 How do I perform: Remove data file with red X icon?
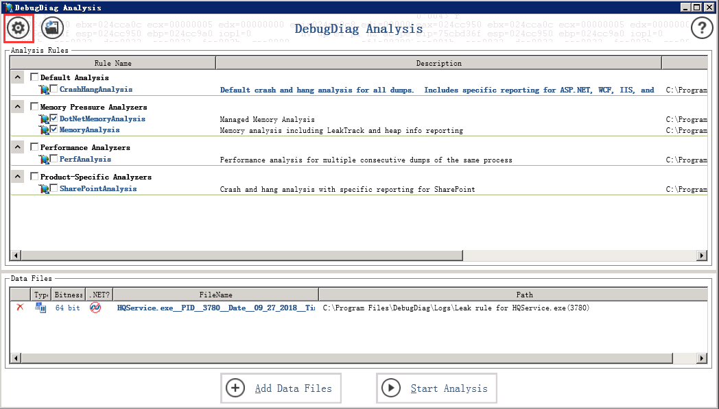pos(20,308)
